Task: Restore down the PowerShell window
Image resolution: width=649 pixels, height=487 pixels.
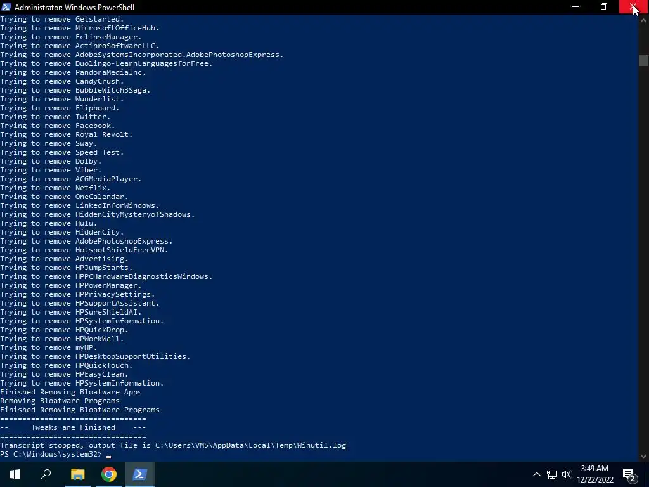Action: click(x=604, y=6)
